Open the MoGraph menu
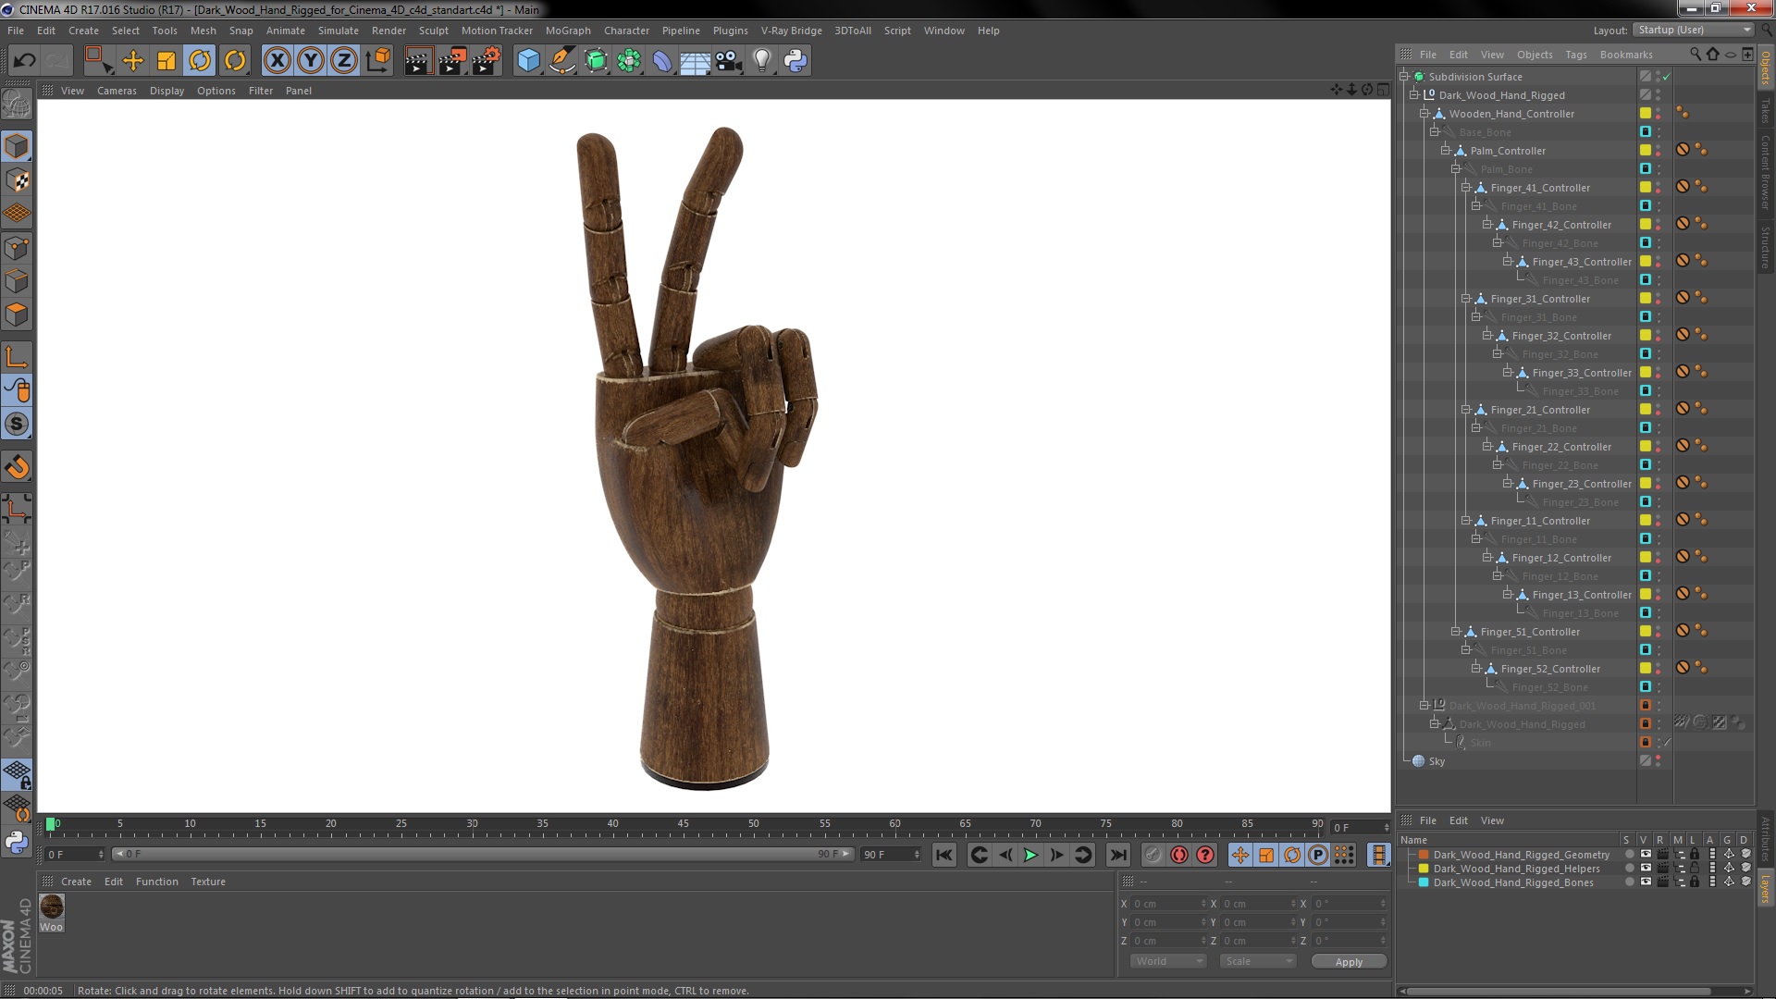Viewport: 1776px width, 999px height. point(567,31)
